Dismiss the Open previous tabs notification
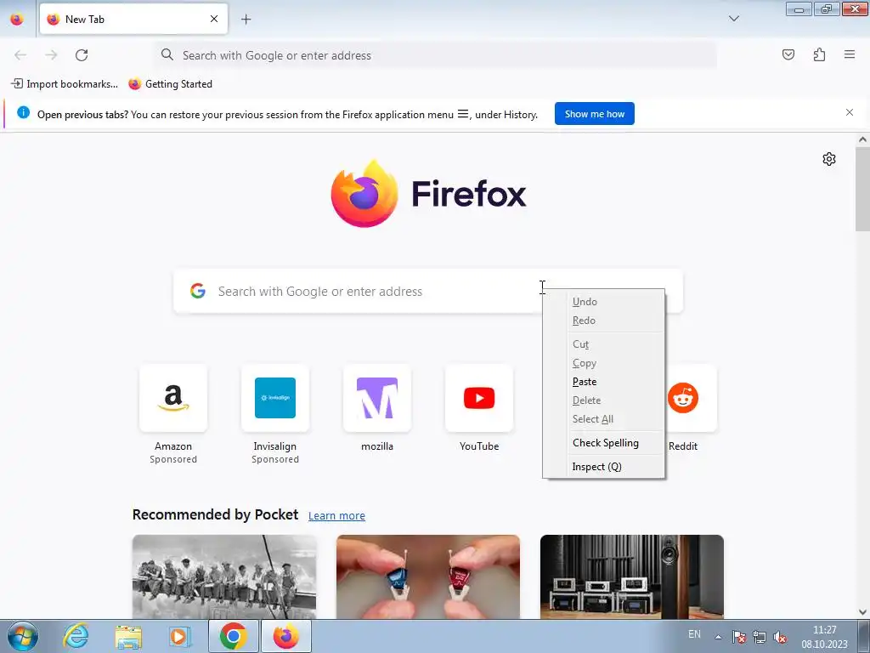 pos(850,113)
